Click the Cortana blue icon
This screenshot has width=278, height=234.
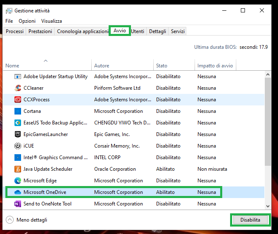coord(17,111)
